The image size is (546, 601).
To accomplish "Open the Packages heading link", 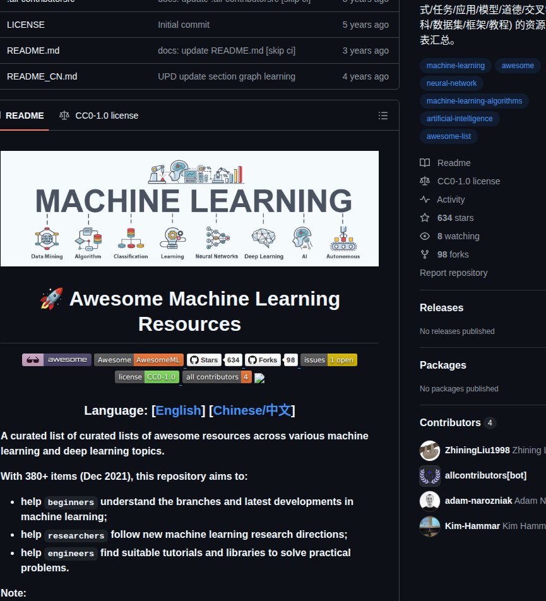I will tap(443, 366).
